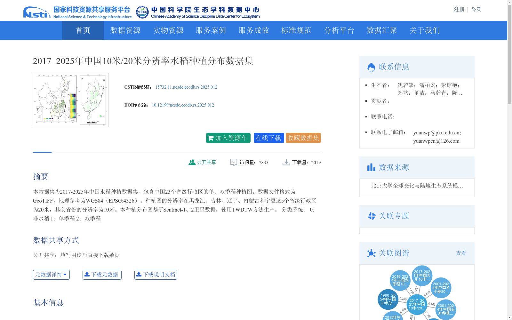Click the related topics pinwheel icon
This screenshot has width=512, height=320.
click(x=372, y=216)
